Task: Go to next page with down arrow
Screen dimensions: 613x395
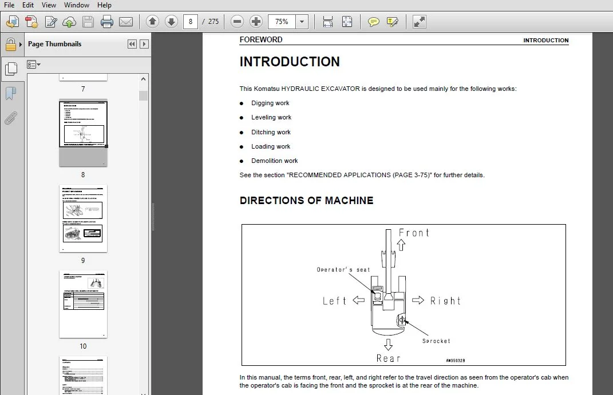Action: point(171,22)
